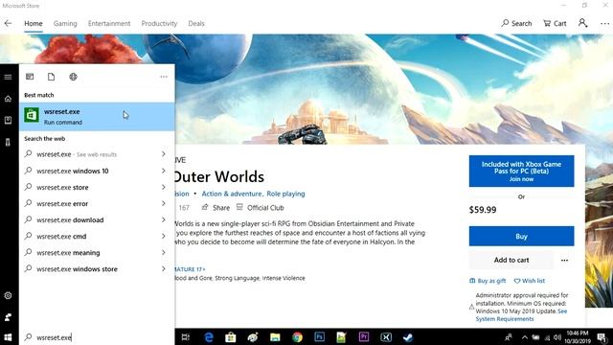Show hidden system tray icons
The image size is (613, 345).
coord(525,337)
